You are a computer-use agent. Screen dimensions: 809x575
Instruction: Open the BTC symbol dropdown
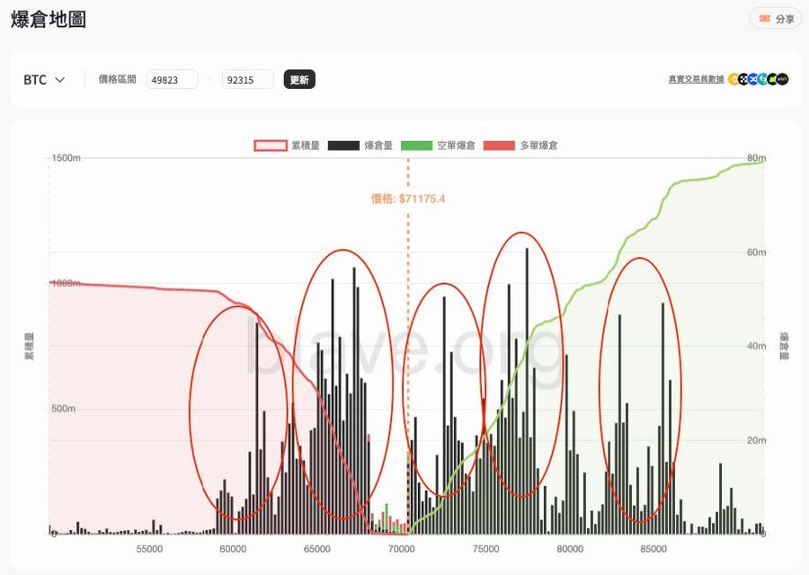(x=43, y=79)
